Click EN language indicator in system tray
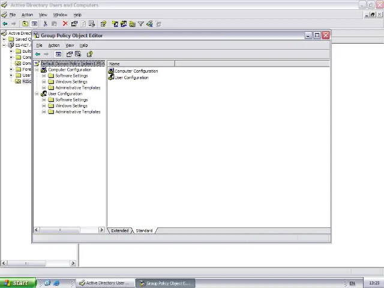This screenshot has width=384, height=288. click(x=352, y=283)
